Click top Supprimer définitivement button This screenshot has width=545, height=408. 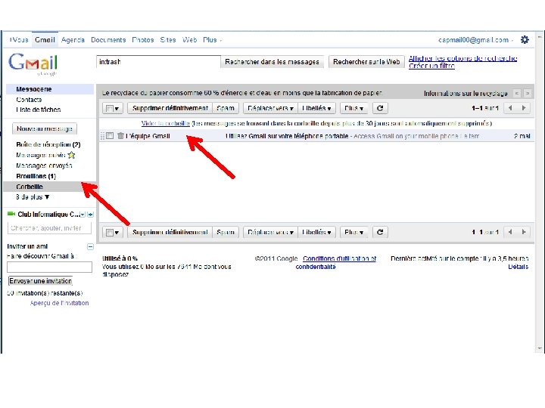[170, 108]
